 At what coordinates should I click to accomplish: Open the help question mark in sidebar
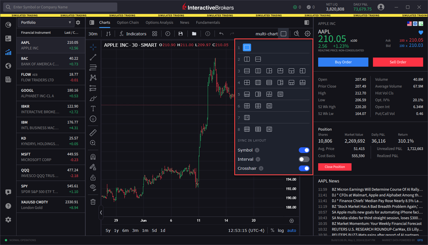coord(8,206)
